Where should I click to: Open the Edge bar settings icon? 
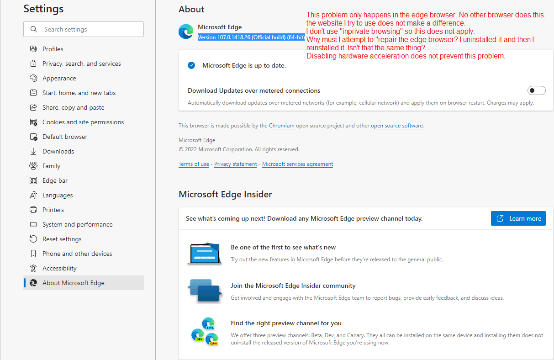33,180
